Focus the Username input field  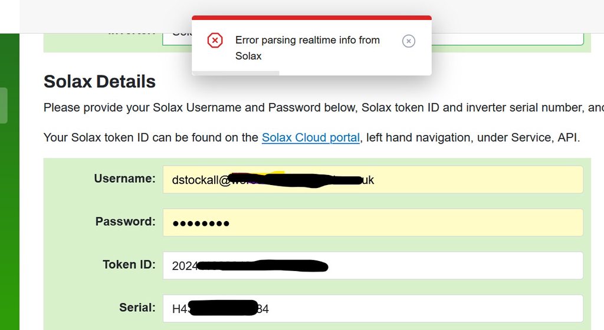472,180
